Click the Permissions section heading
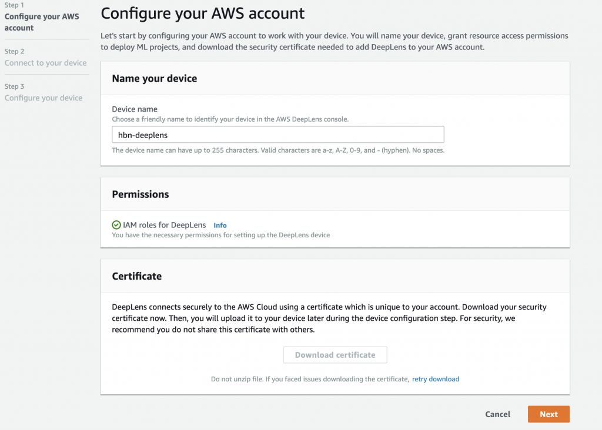This screenshot has width=602, height=430. click(141, 194)
